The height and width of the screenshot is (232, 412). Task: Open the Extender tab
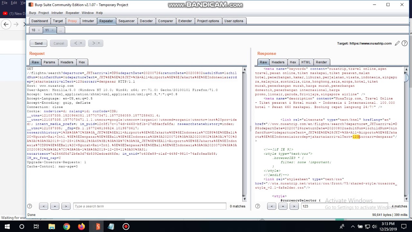point(185,21)
